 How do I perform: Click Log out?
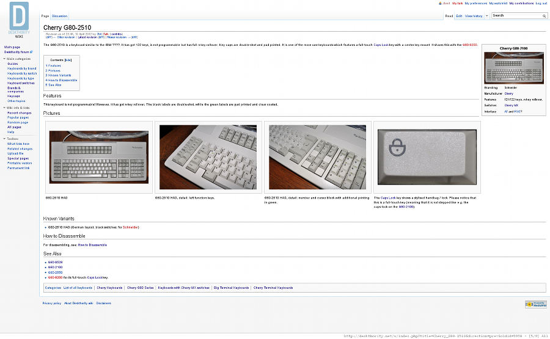click(541, 3)
